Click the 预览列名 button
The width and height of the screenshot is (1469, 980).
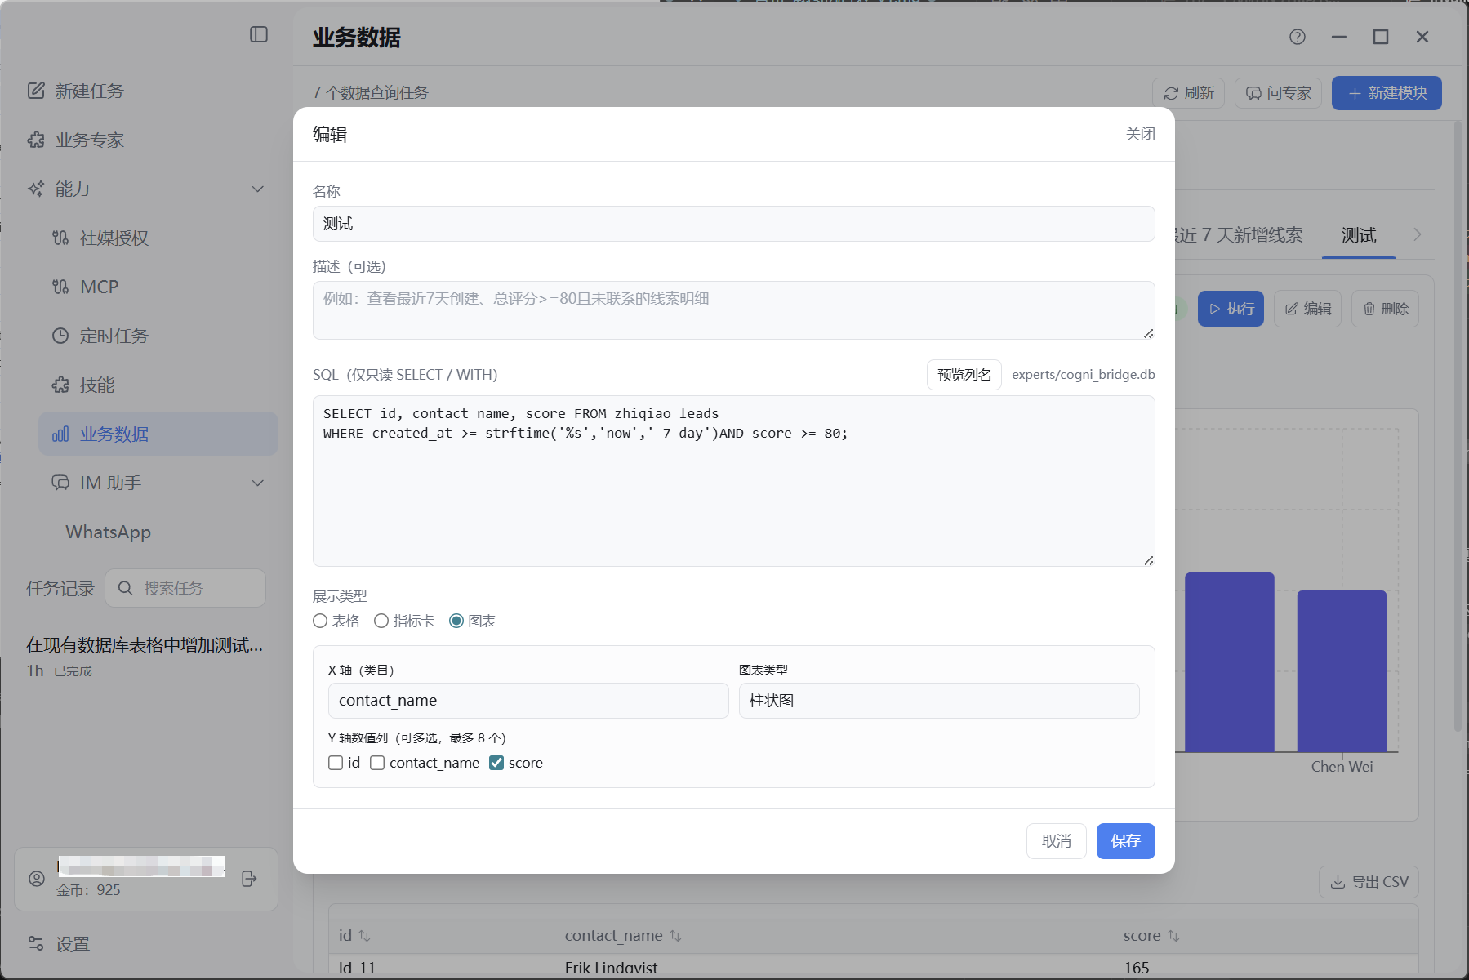point(964,375)
